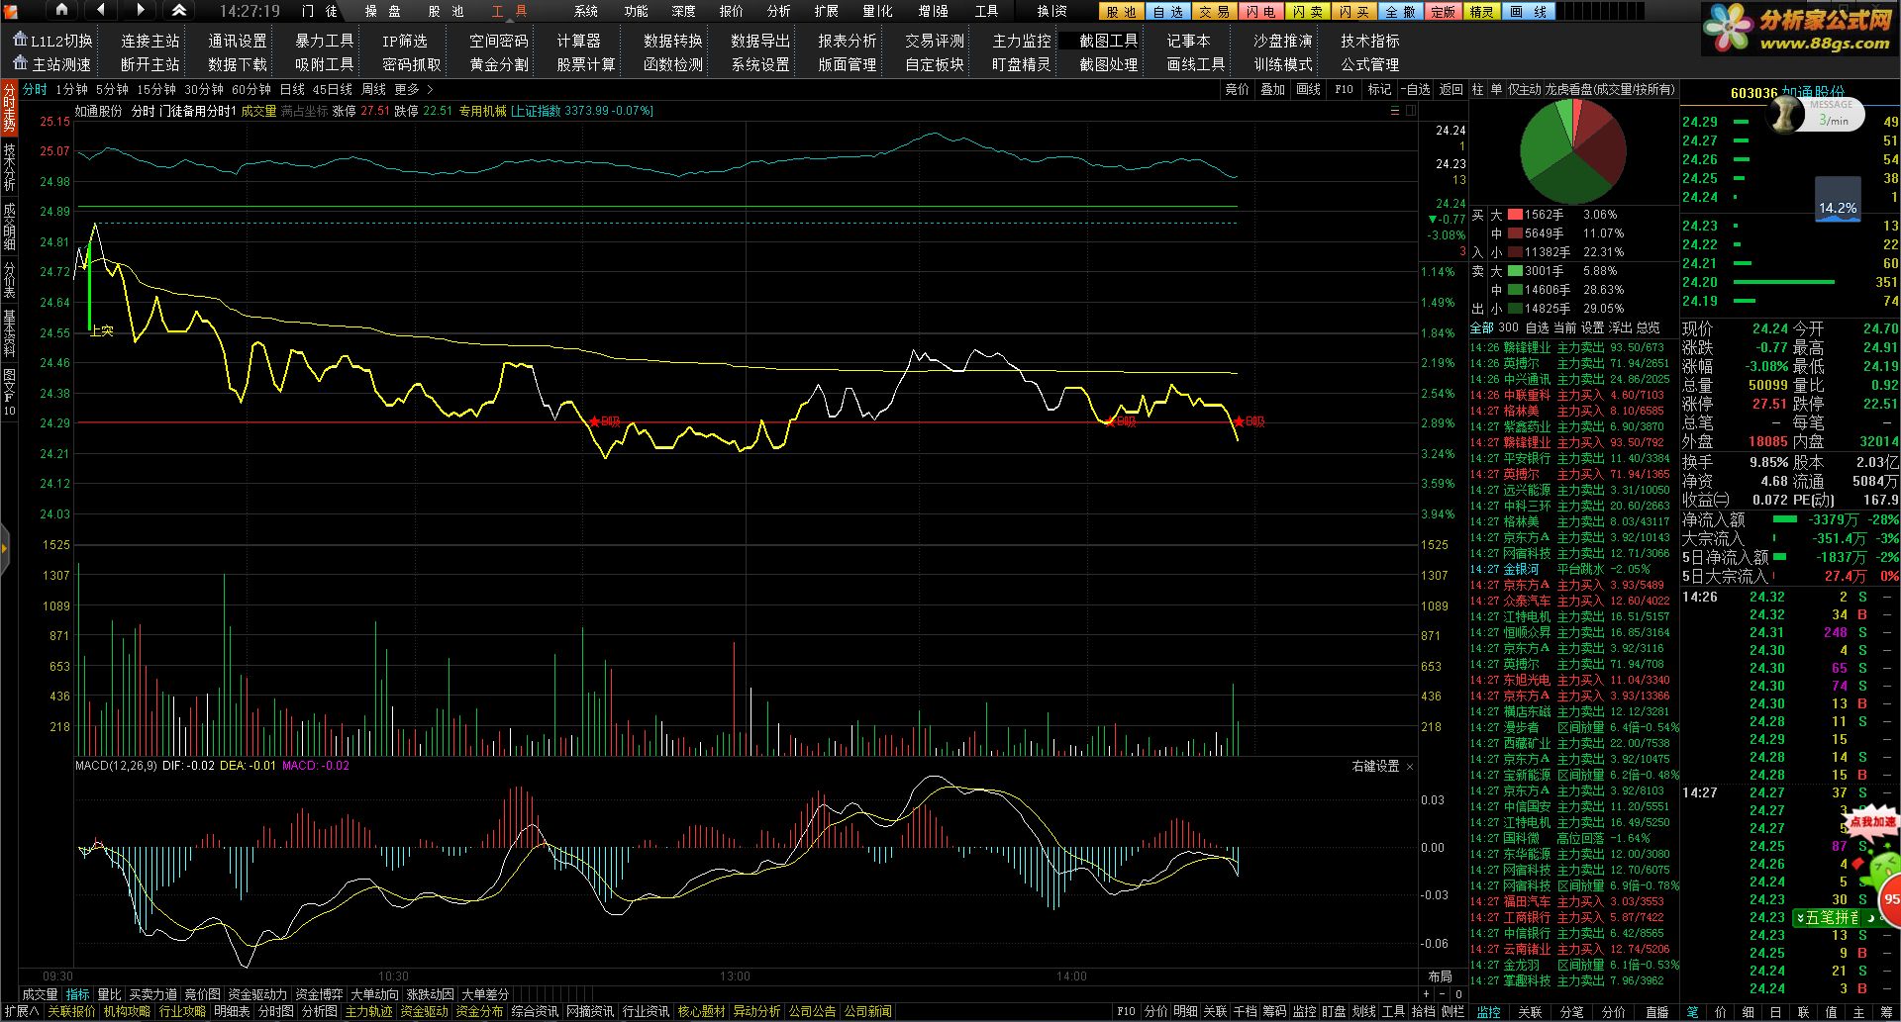Toggle the 标记 marker option
The width and height of the screenshot is (1901, 1022).
[x=1379, y=89]
